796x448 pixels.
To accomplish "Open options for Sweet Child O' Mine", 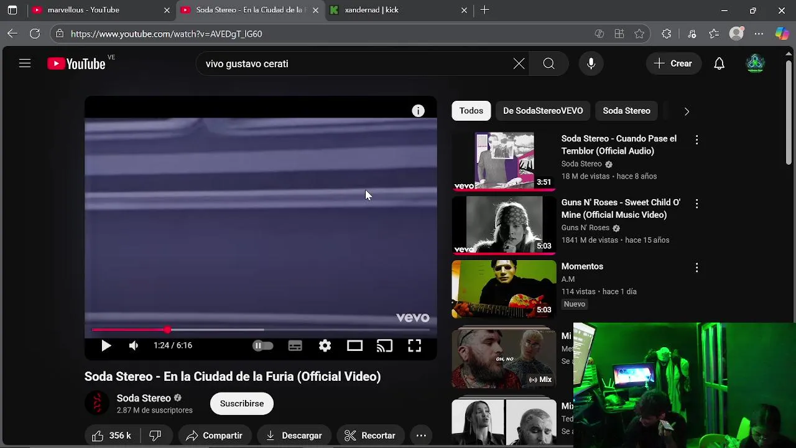I will pyautogui.click(x=696, y=203).
